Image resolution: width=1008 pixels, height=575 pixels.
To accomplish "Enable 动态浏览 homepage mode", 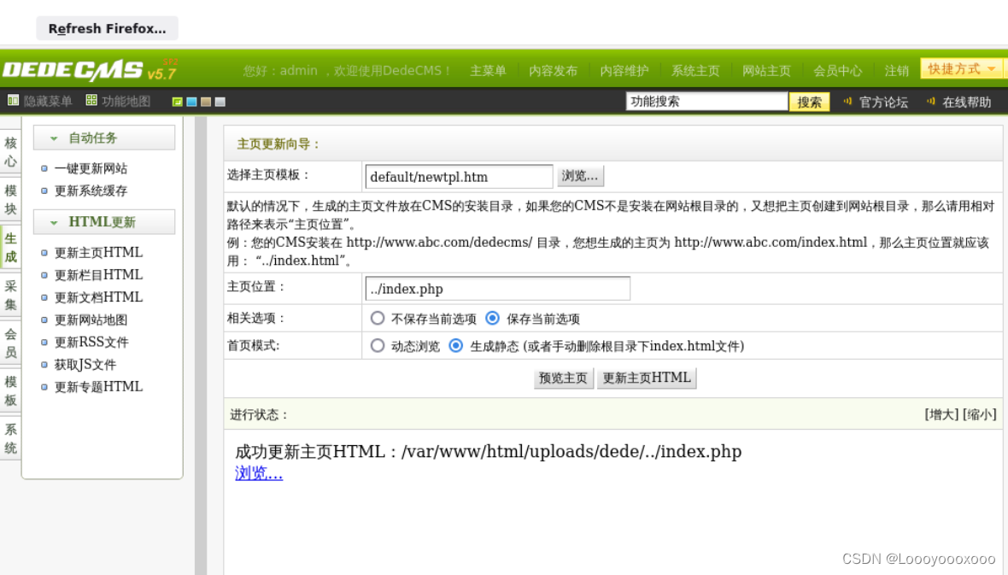I will [x=378, y=346].
